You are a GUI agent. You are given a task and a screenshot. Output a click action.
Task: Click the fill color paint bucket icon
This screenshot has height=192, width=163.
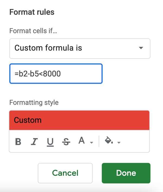click(109, 141)
